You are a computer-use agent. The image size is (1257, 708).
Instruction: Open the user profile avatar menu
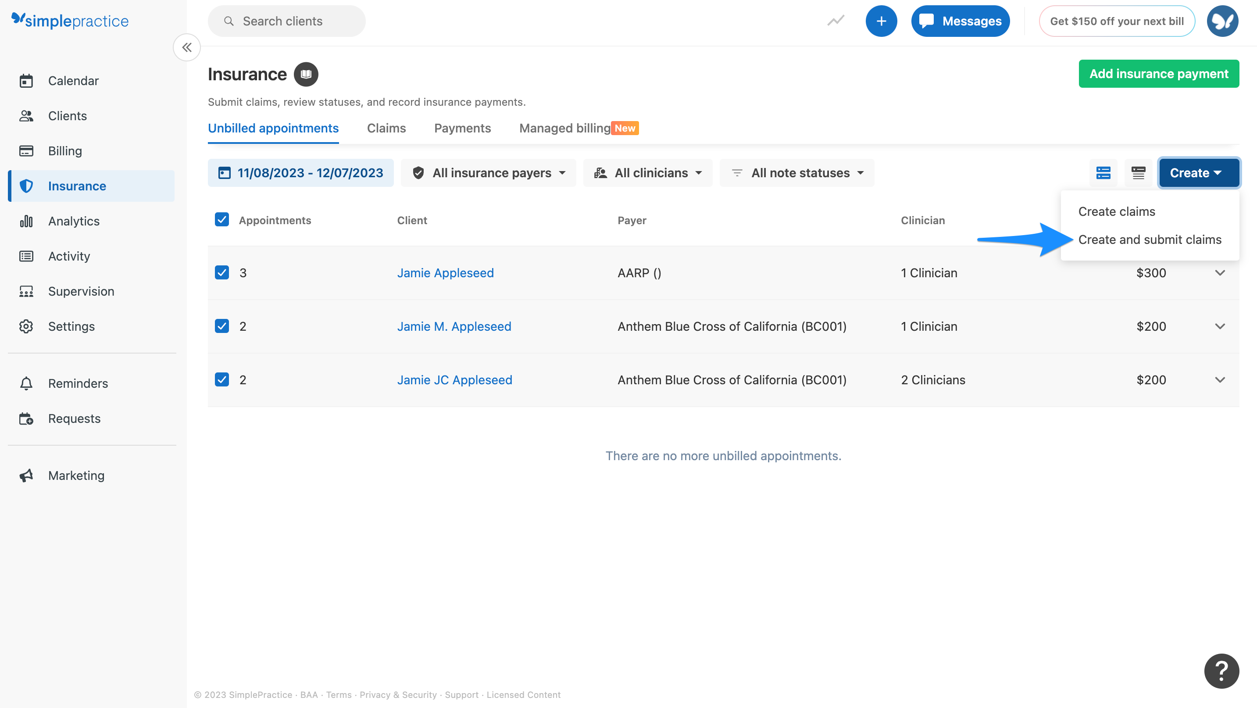coord(1222,21)
